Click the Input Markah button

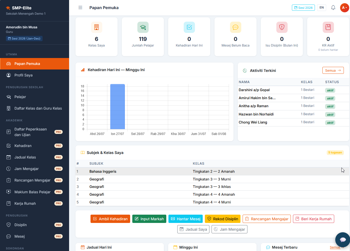pos(149,219)
